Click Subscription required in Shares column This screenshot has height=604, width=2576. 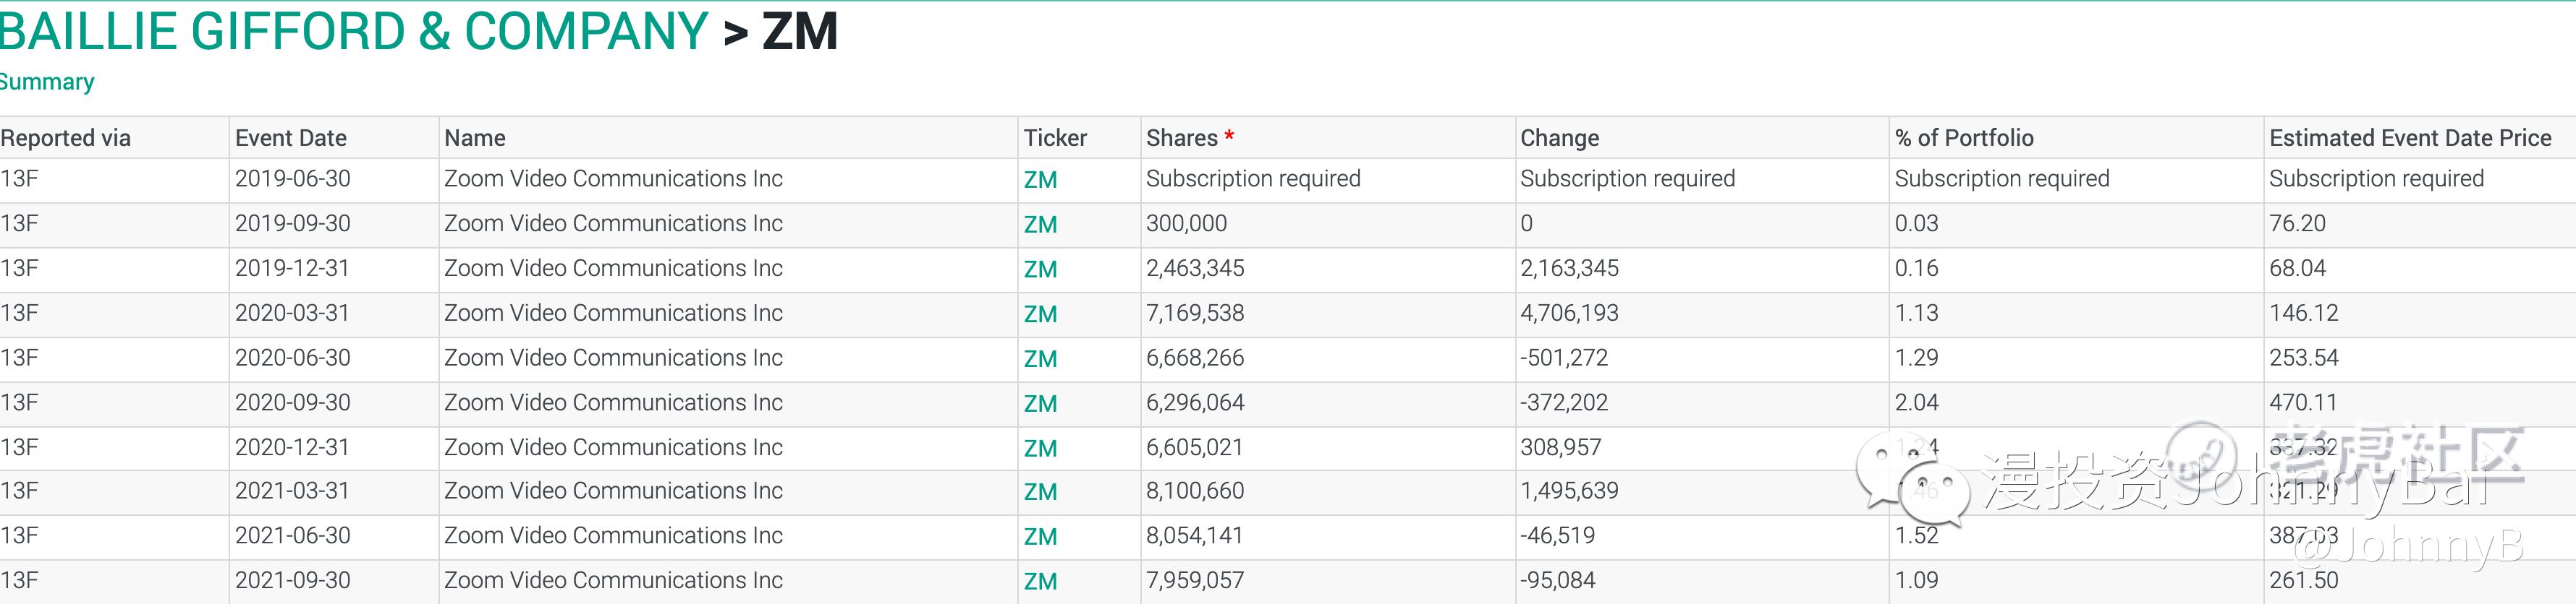tap(1253, 178)
